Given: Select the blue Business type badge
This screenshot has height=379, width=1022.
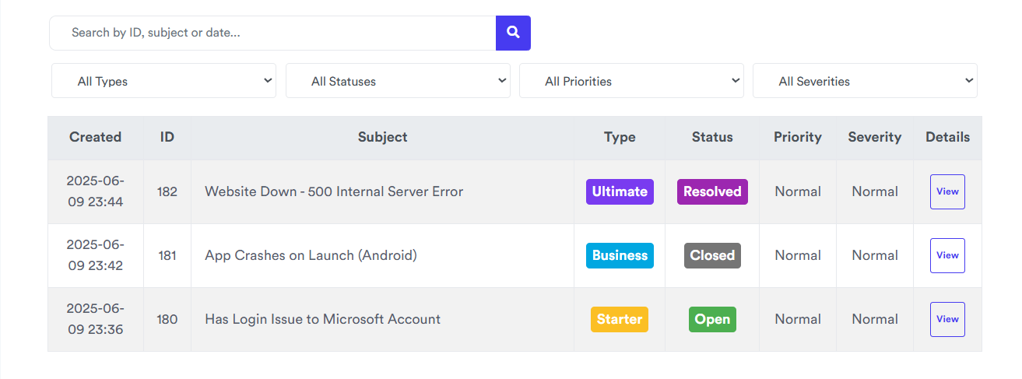Looking at the screenshot, I should pyautogui.click(x=620, y=255).
